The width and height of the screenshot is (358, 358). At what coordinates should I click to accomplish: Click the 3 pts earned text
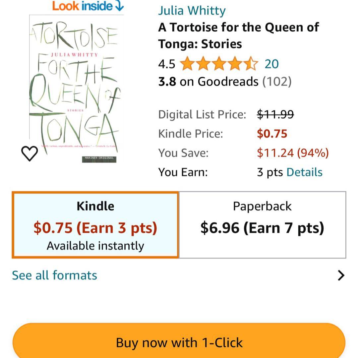point(270,172)
